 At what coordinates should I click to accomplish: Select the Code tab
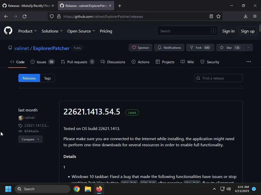click(x=17, y=62)
